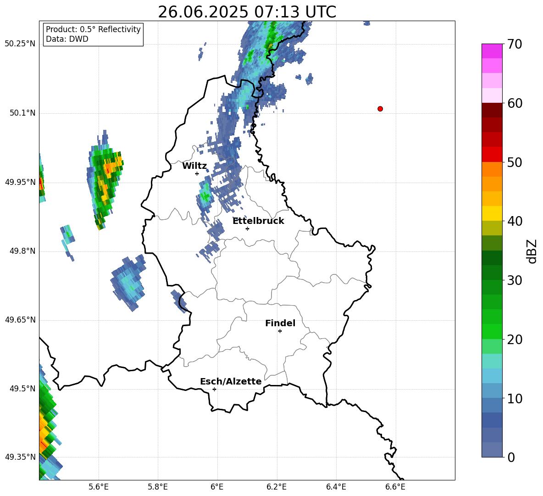Click the 6°E longitude label
Screen dimensions: 543x496
point(217,487)
